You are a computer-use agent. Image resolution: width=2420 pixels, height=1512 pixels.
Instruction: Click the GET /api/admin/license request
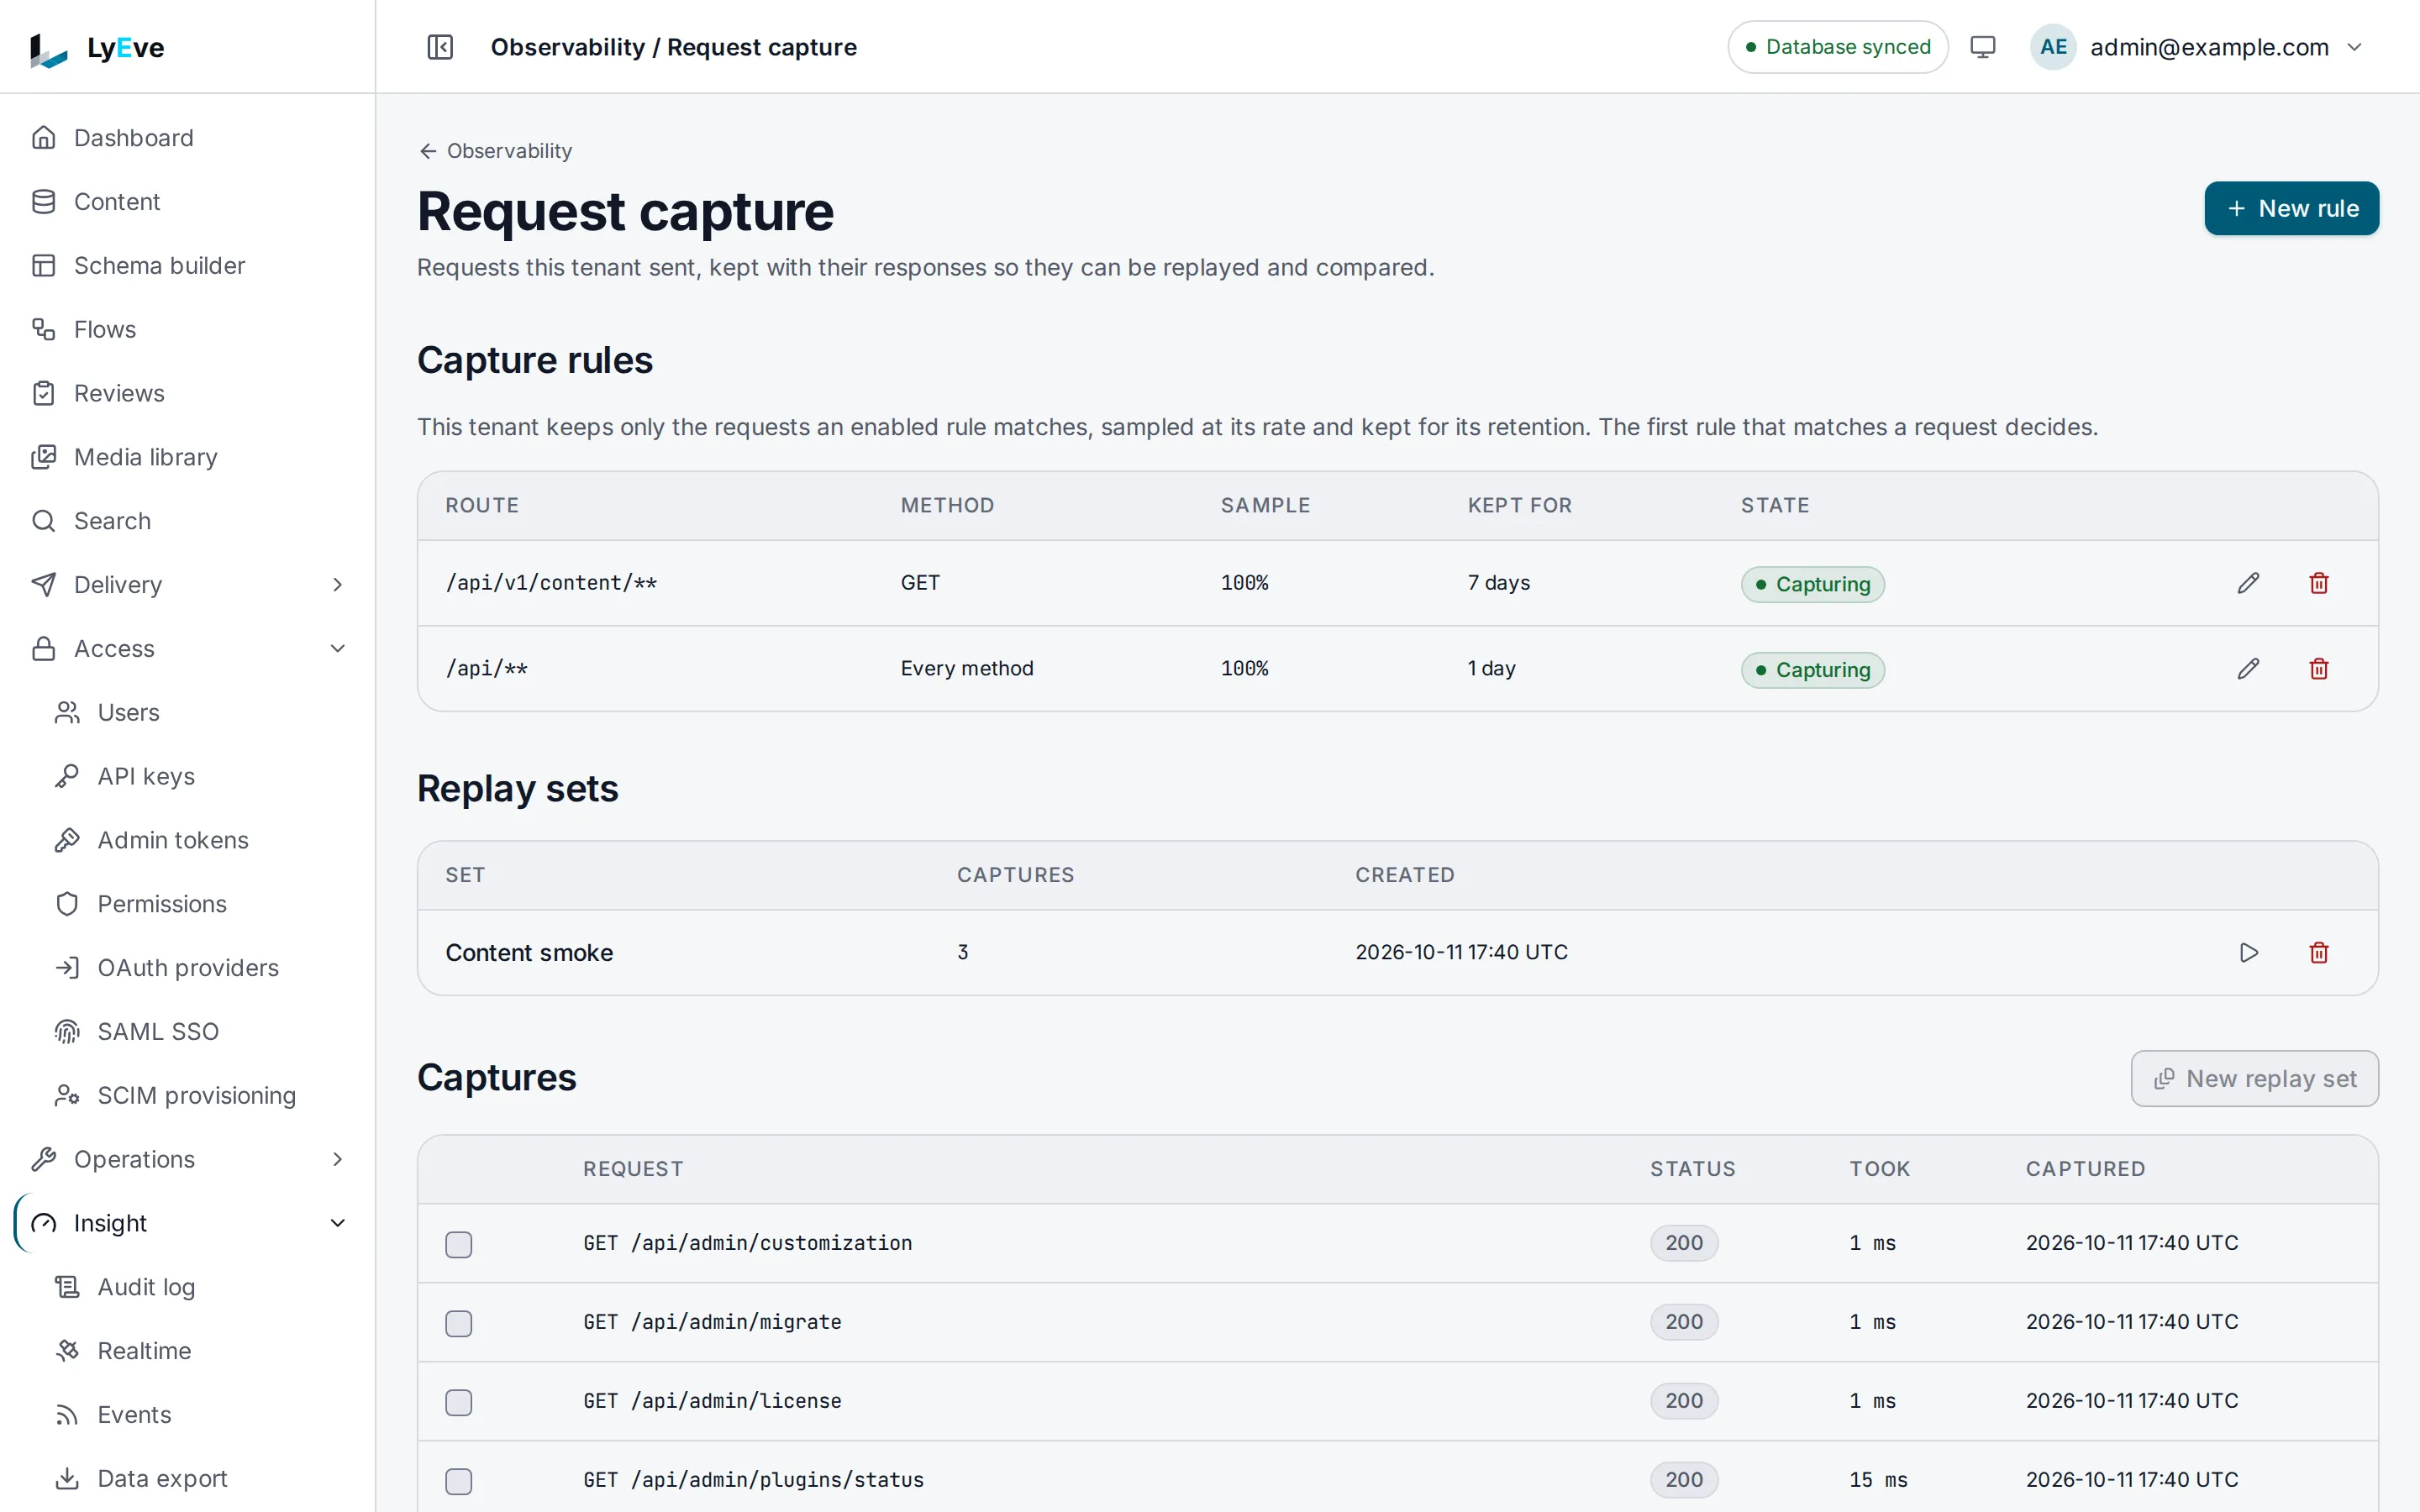712,1401
